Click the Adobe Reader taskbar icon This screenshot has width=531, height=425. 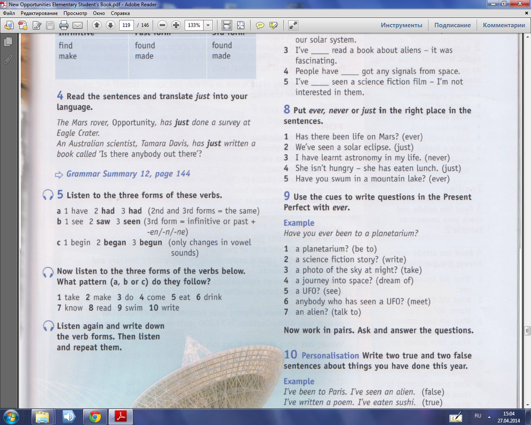coord(121,417)
